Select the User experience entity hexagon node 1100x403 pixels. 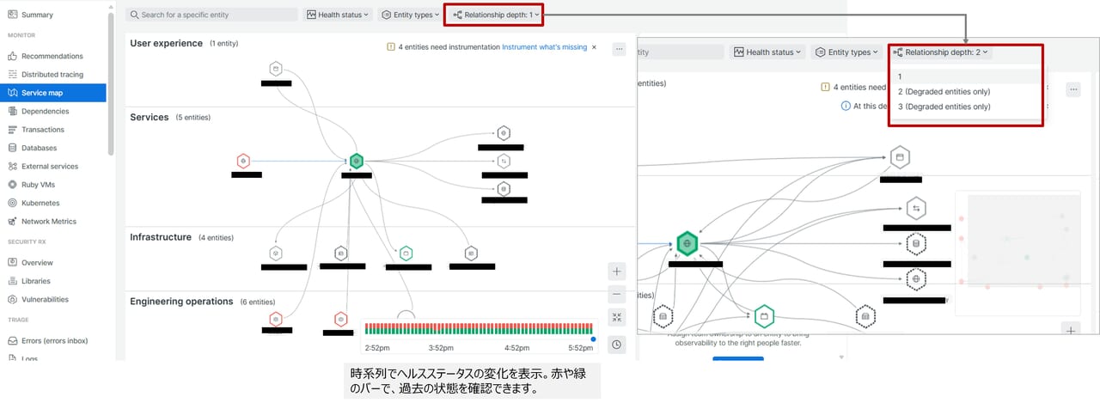275,69
